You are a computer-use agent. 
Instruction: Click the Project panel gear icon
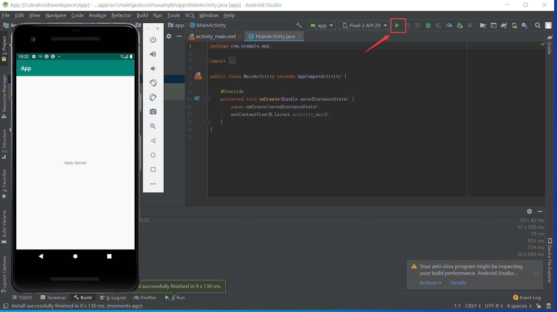pyautogui.click(x=169, y=36)
